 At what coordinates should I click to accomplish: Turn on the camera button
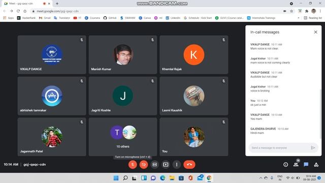tap(144, 165)
